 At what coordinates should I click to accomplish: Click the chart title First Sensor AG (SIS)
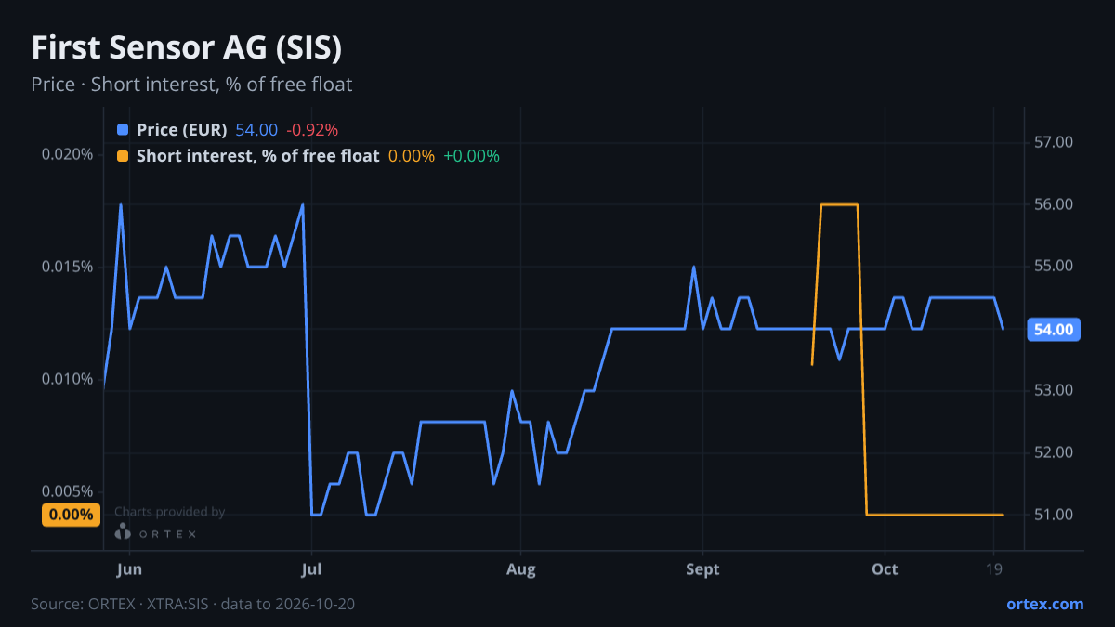[x=187, y=47]
